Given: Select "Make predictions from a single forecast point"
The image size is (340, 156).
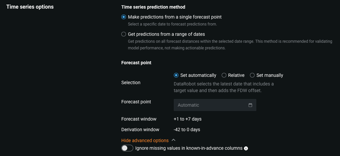Looking at the screenshot, I should click(124, 17).
